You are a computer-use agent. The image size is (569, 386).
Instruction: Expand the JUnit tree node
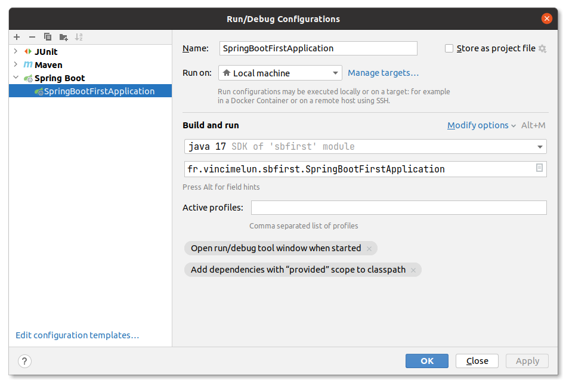pos(16,52)
